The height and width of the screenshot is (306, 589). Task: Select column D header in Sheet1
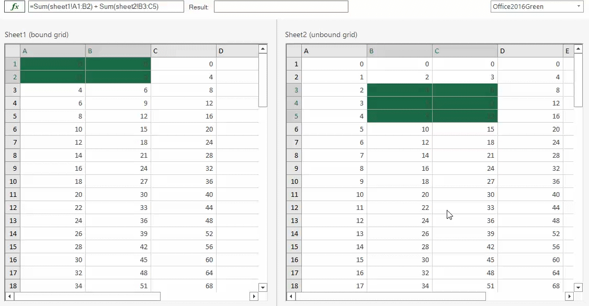[x=237, y=51]
